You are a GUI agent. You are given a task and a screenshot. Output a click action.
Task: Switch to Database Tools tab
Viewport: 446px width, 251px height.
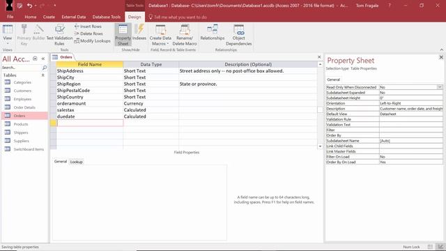point(107,17)
